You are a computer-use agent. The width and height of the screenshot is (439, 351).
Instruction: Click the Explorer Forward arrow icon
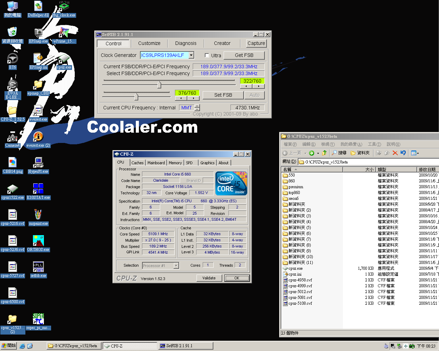[311, 153]
